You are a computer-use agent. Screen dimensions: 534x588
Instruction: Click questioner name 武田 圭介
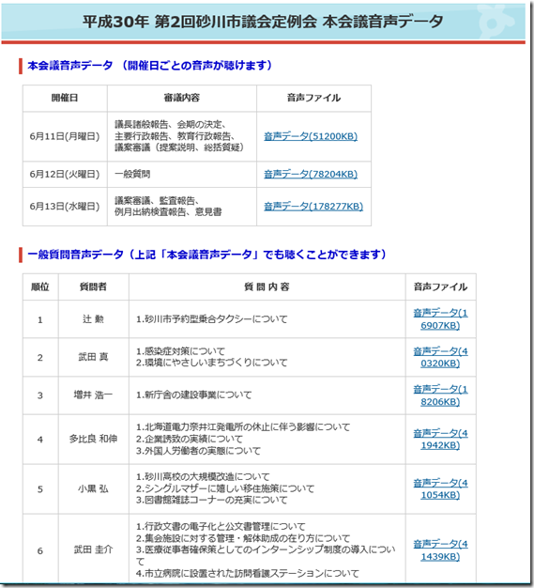coord(93,549)
